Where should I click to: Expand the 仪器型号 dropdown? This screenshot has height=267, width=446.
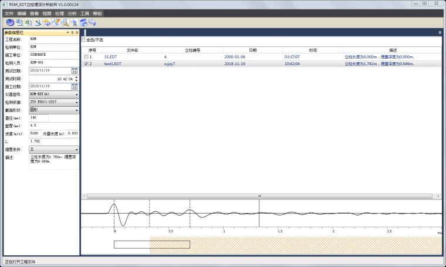(x=76, y=94)
